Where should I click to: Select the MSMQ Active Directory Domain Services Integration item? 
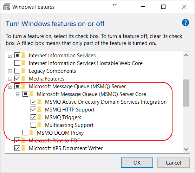106,102
